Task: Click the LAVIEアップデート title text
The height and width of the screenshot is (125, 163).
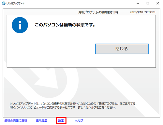Action: pos(15,3)
